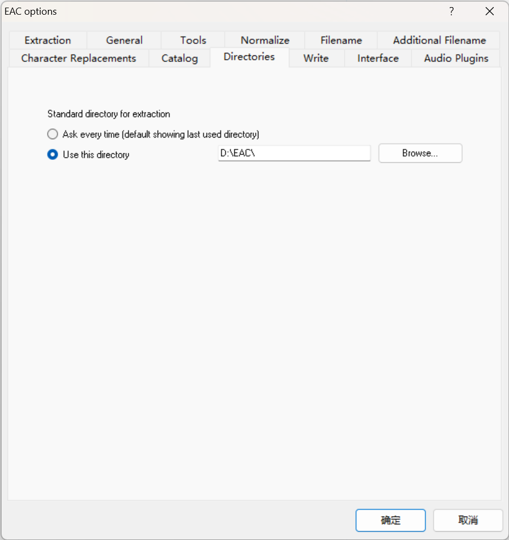509x540 pixels.
Task: Click the D:\EAC\ directory path field
Action: (294, 153)
